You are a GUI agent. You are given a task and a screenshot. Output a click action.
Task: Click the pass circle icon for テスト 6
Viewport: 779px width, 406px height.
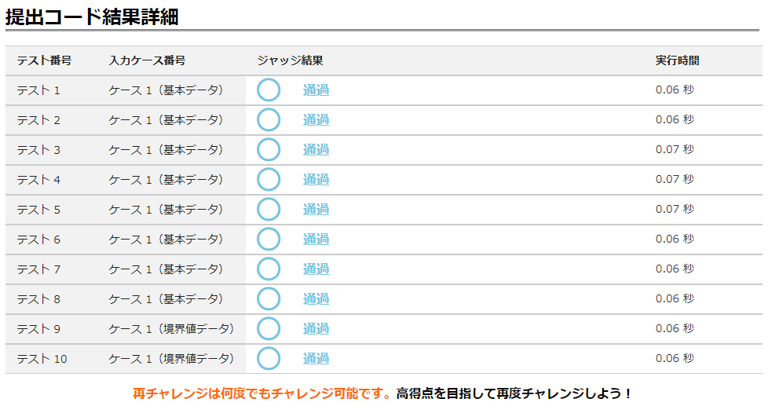click(x=269, y=240)
